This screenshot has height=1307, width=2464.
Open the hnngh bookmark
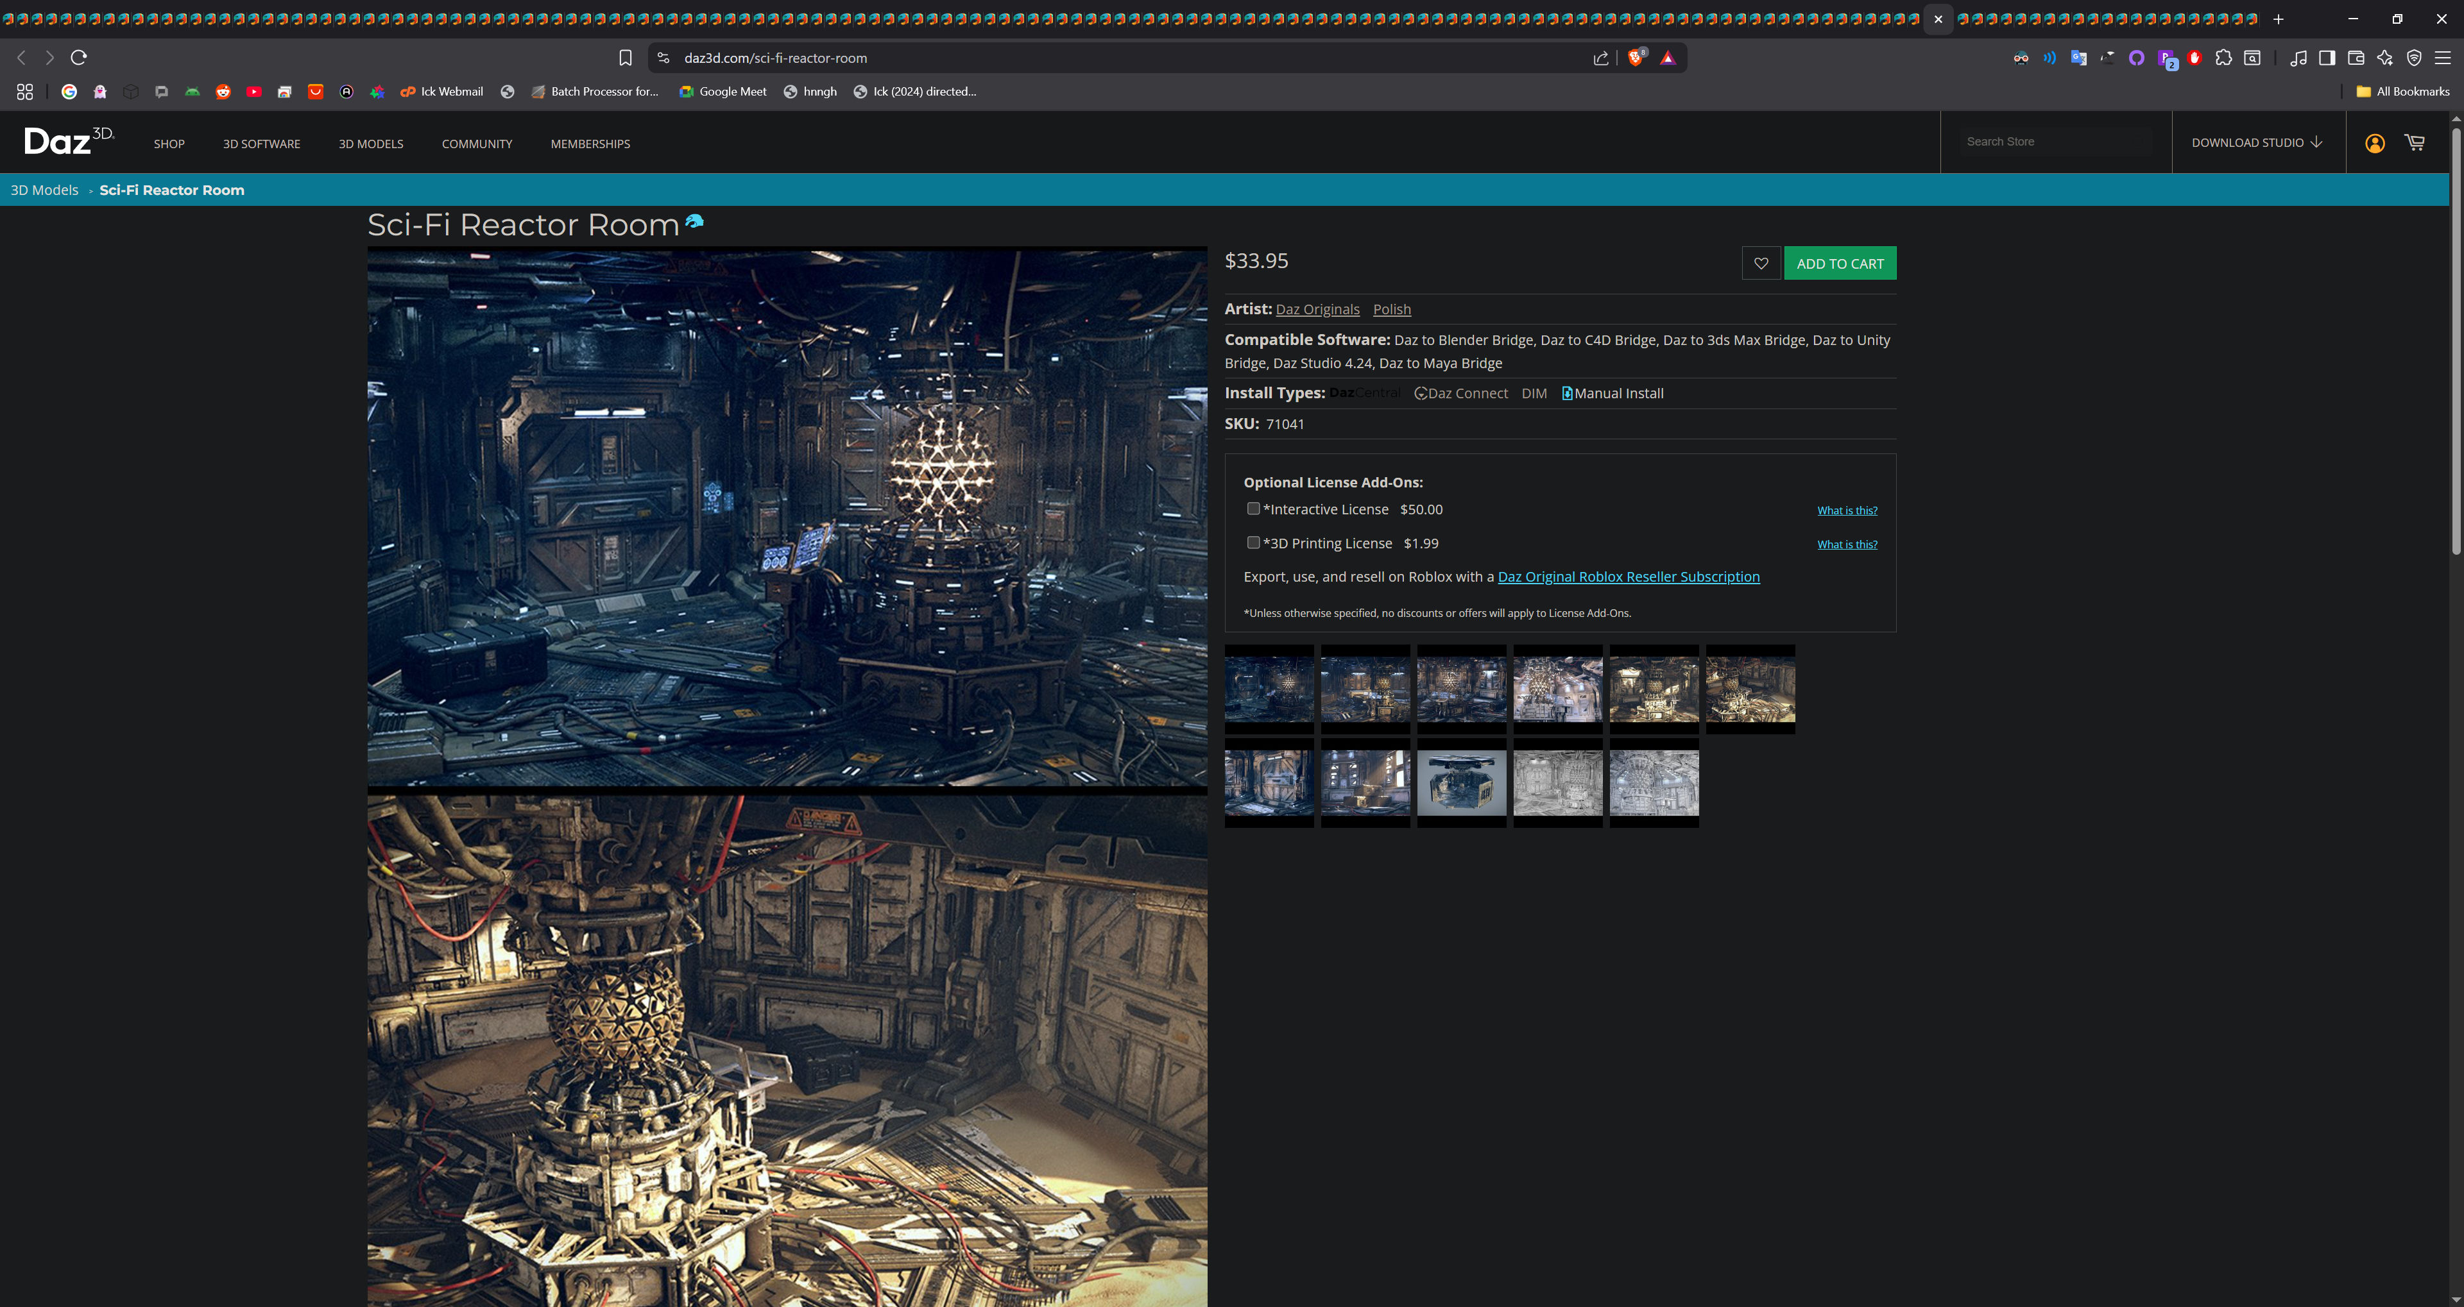pos(810,92)
